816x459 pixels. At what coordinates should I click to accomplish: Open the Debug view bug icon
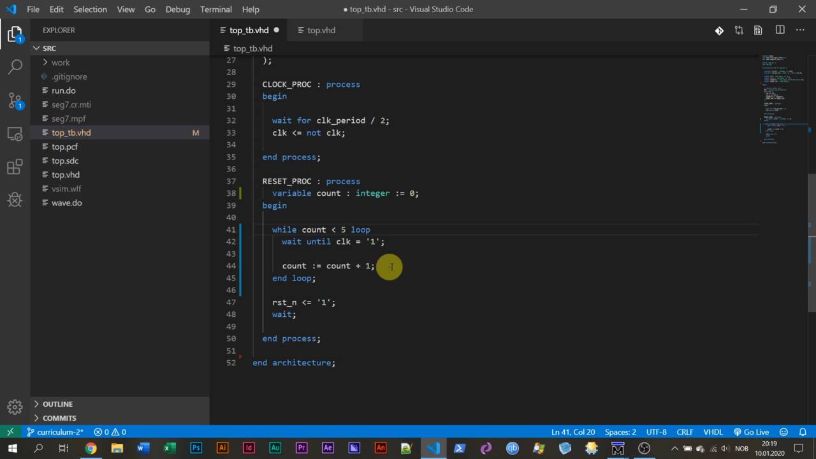pyautogui.click(x=15, y=201)
